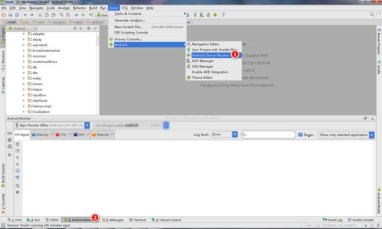The width and height of the screenshot is (382, 229).
Task: Open the Refactor menu
Action: click(80, 8)
